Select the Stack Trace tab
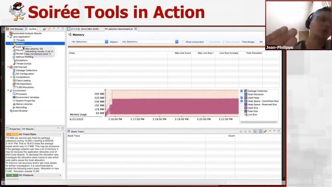 [x=76, y=131]
